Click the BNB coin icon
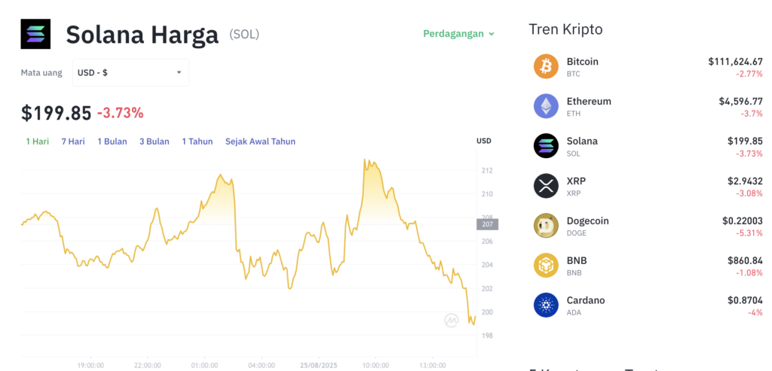 click(x=546, y=266)
